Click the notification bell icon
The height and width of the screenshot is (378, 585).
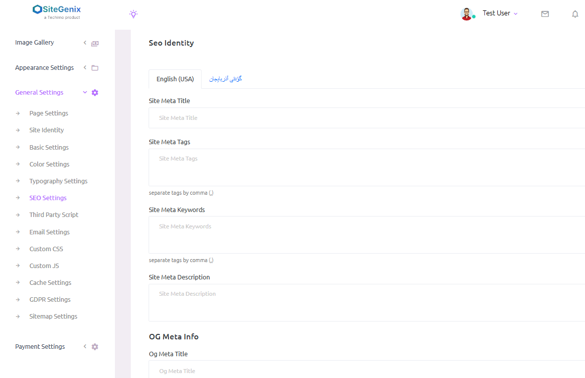575,14
